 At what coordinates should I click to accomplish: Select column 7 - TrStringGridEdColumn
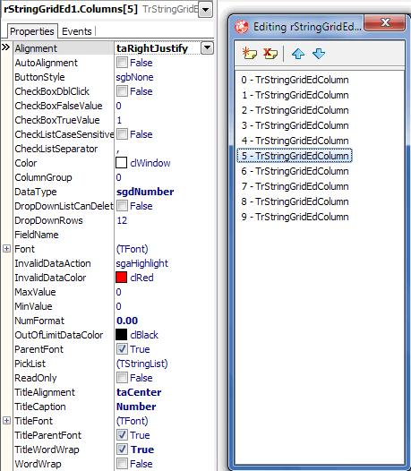point(295,186)
